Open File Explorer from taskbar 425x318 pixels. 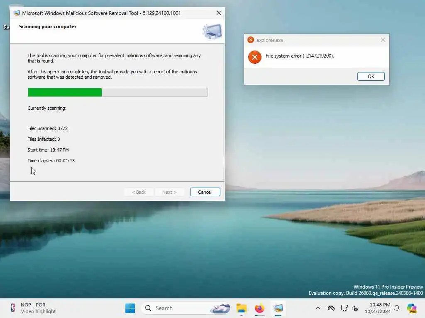[x=241, y=308]
